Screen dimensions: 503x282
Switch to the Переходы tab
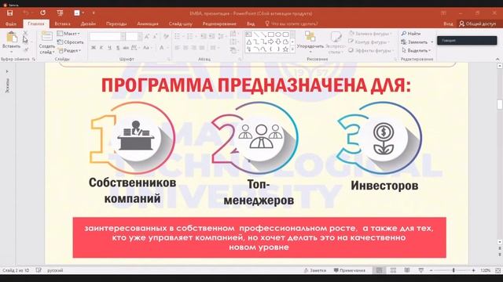116,24
